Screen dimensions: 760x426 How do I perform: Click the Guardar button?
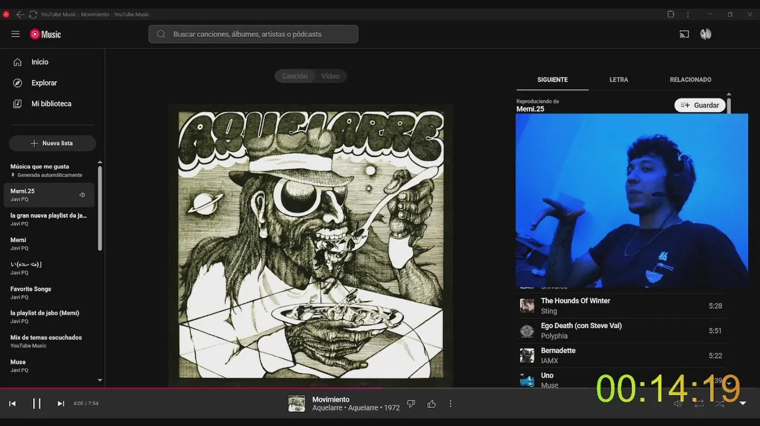(700, 105)
